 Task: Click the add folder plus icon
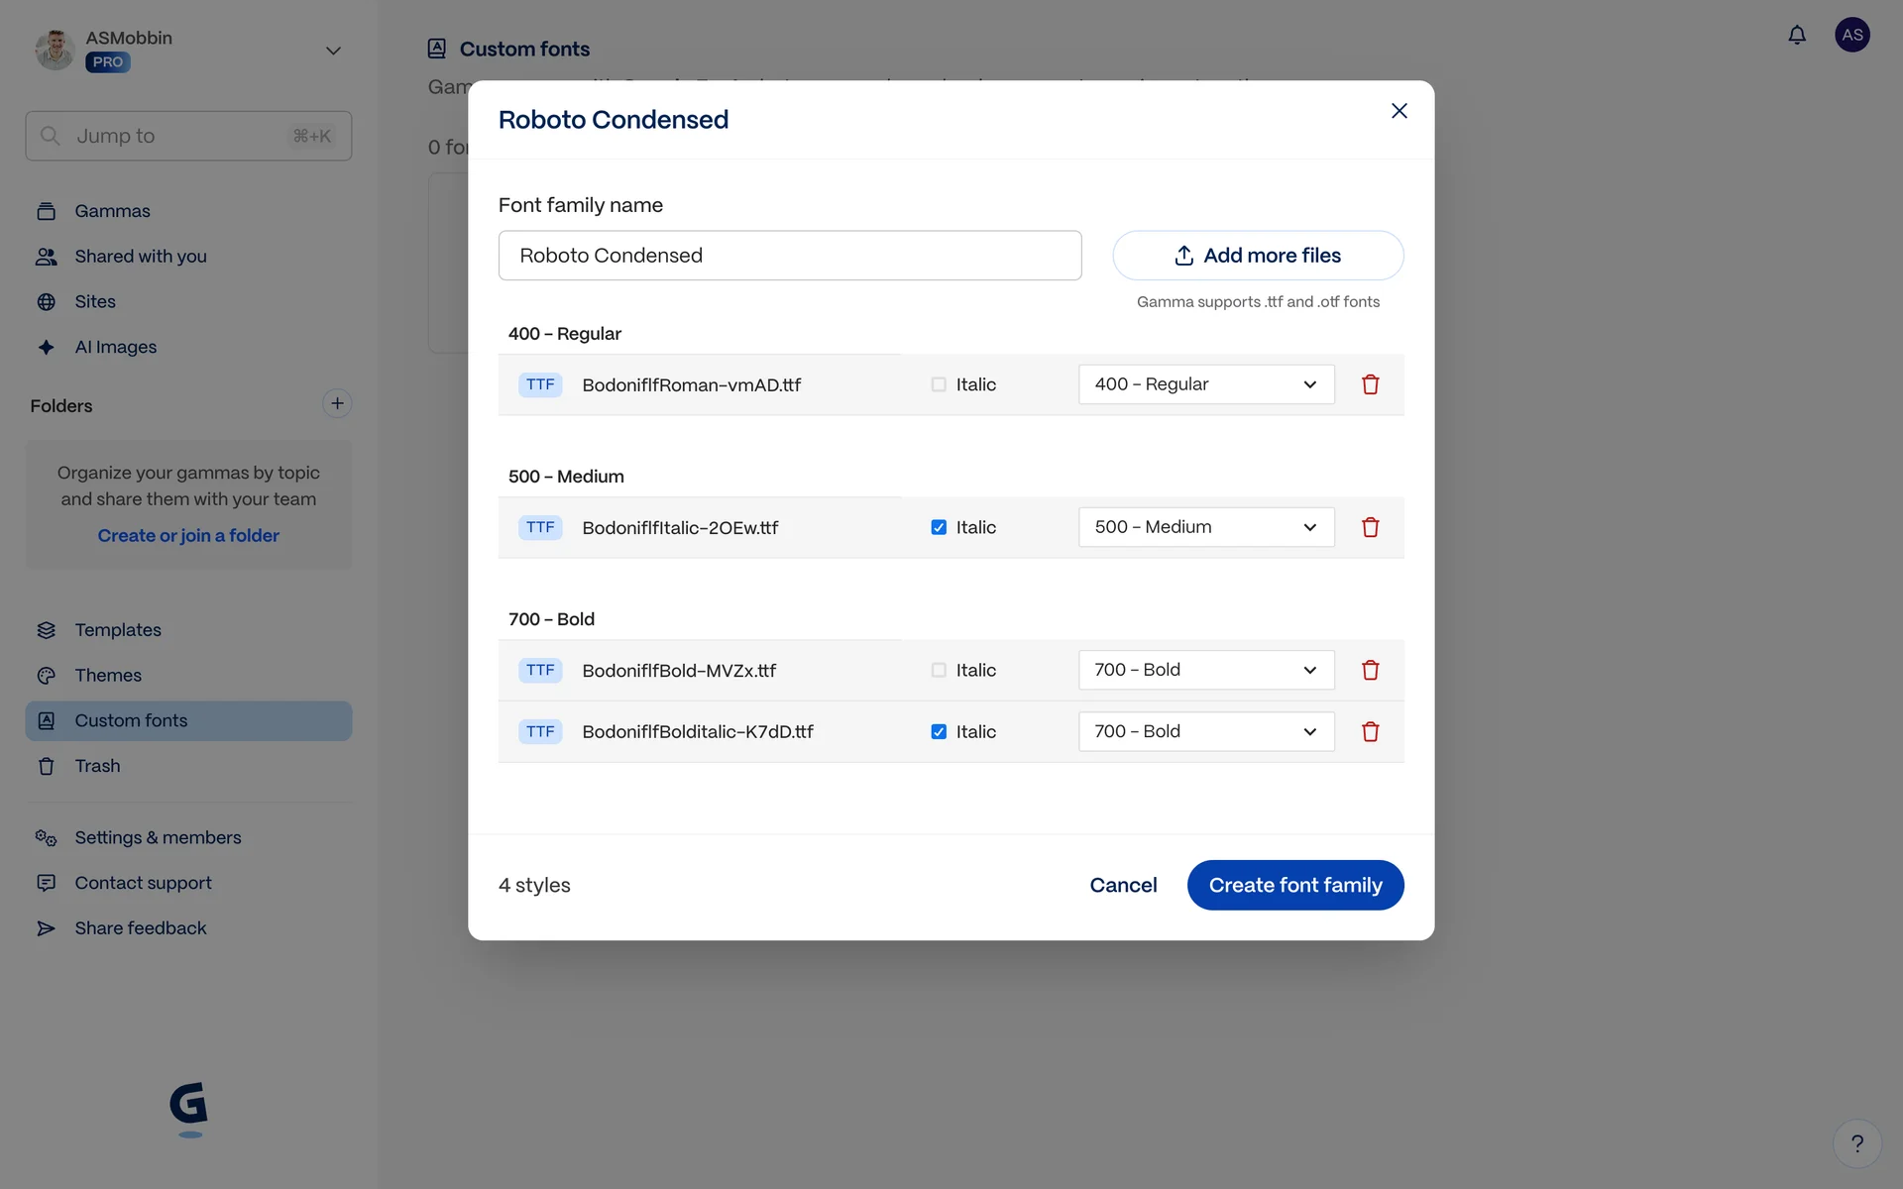pyautogui.click(x=337, y=403)
